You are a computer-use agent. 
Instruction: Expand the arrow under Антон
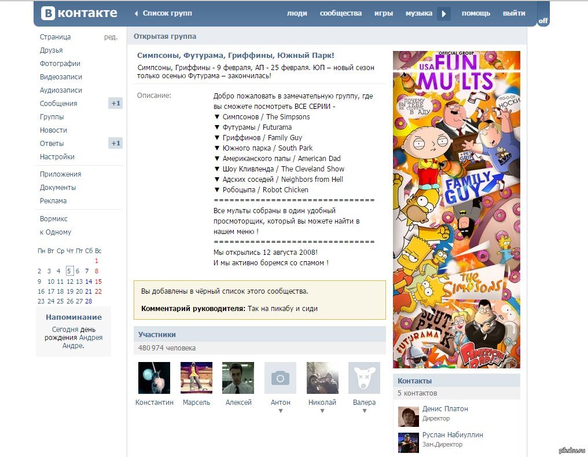tap(281, 411)
